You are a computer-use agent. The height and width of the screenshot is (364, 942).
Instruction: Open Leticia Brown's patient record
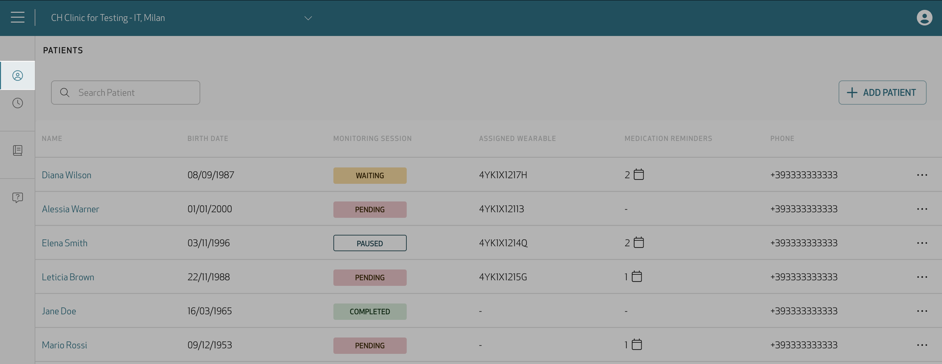[68, 277]
